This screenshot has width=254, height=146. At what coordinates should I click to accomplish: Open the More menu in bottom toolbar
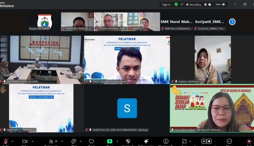230,141
